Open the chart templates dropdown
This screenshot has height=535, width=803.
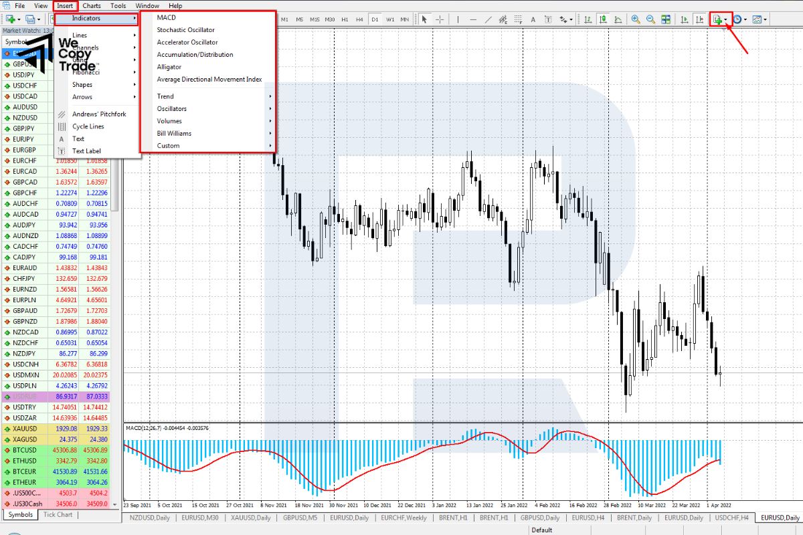[758, 19]
